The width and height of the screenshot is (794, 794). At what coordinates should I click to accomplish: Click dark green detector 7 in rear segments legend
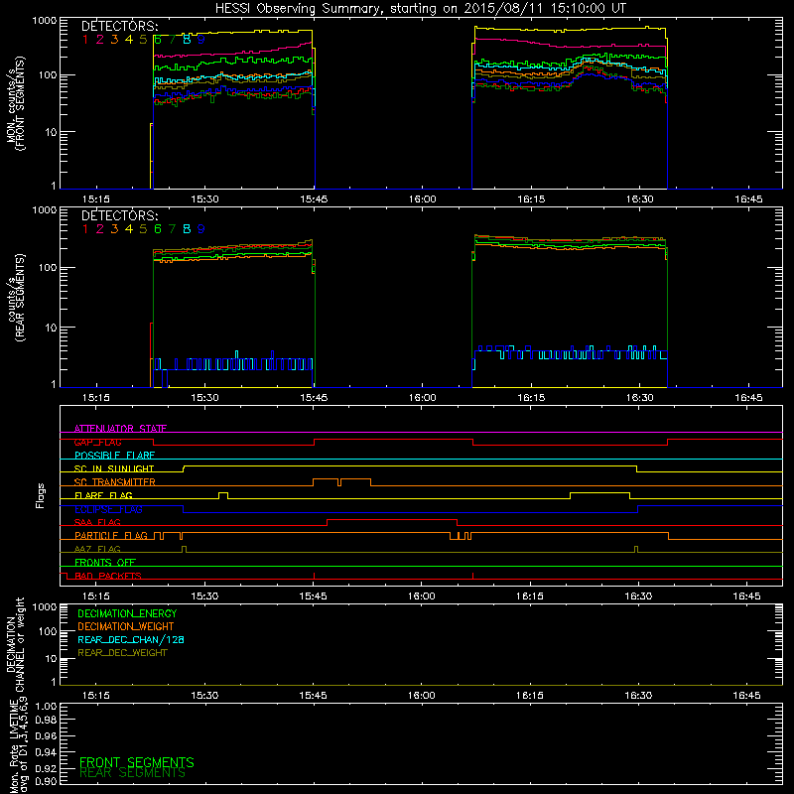(172, 229)
